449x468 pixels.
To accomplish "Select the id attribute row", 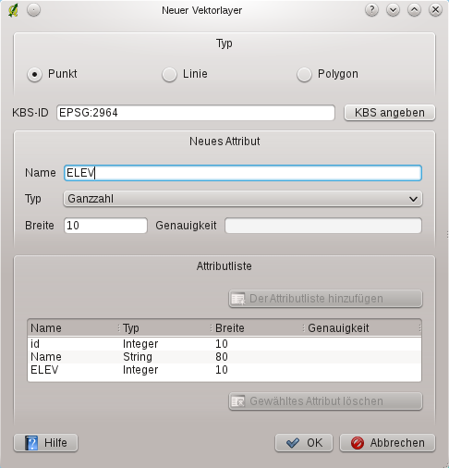I will 224,344.
